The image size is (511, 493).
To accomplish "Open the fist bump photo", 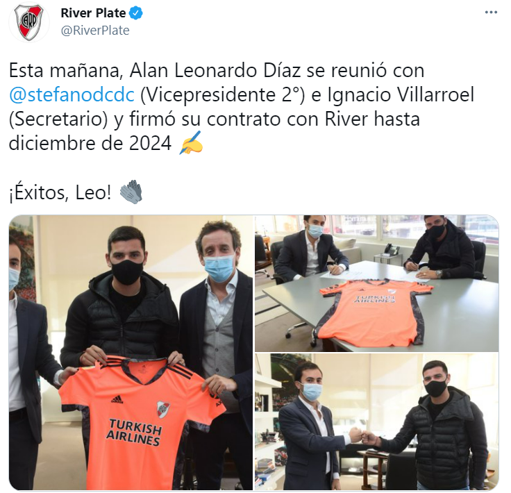I will click(x=377, y=421).
